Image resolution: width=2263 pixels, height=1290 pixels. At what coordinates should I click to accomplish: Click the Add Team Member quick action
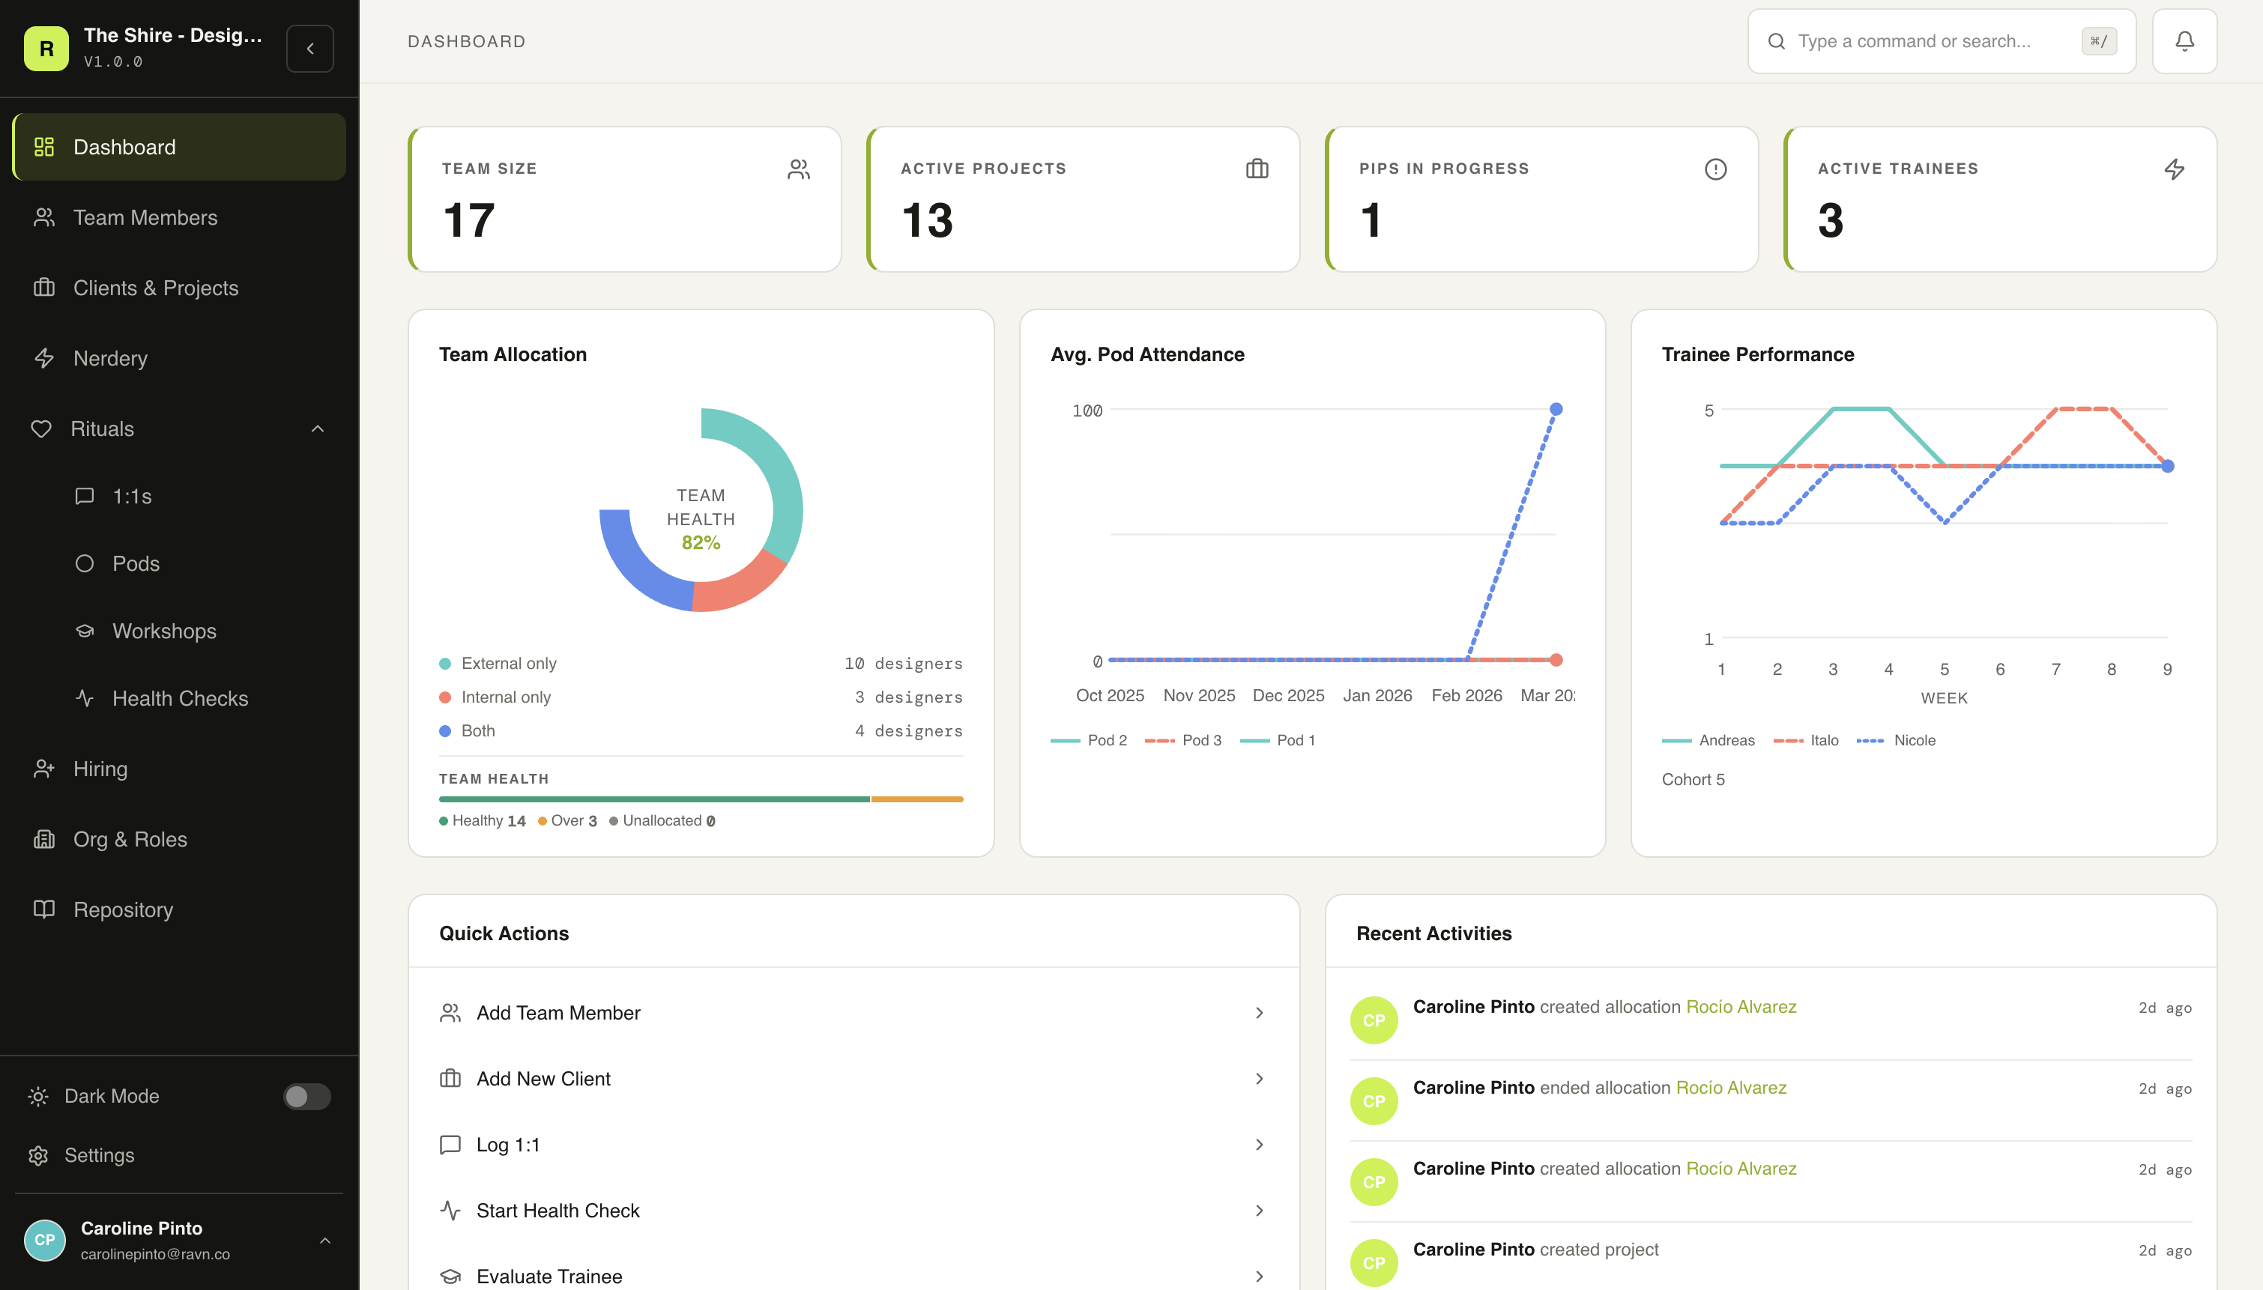coord(558,1012)
